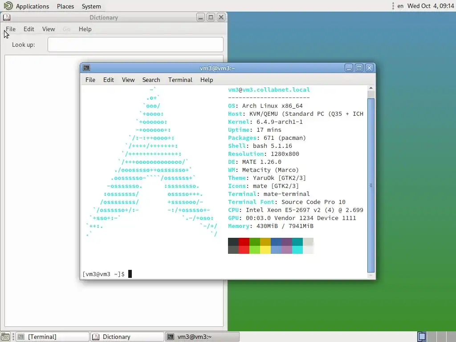This screenshot has height=342, width=456.
Task: Click the Kernel: 6.4.9-arch1-1 line
Action: click(265, 122)
